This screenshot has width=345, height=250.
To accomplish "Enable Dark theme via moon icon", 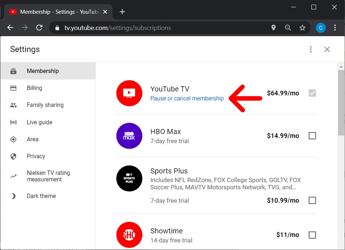I will pyautogui.click(x=13, y=196).
